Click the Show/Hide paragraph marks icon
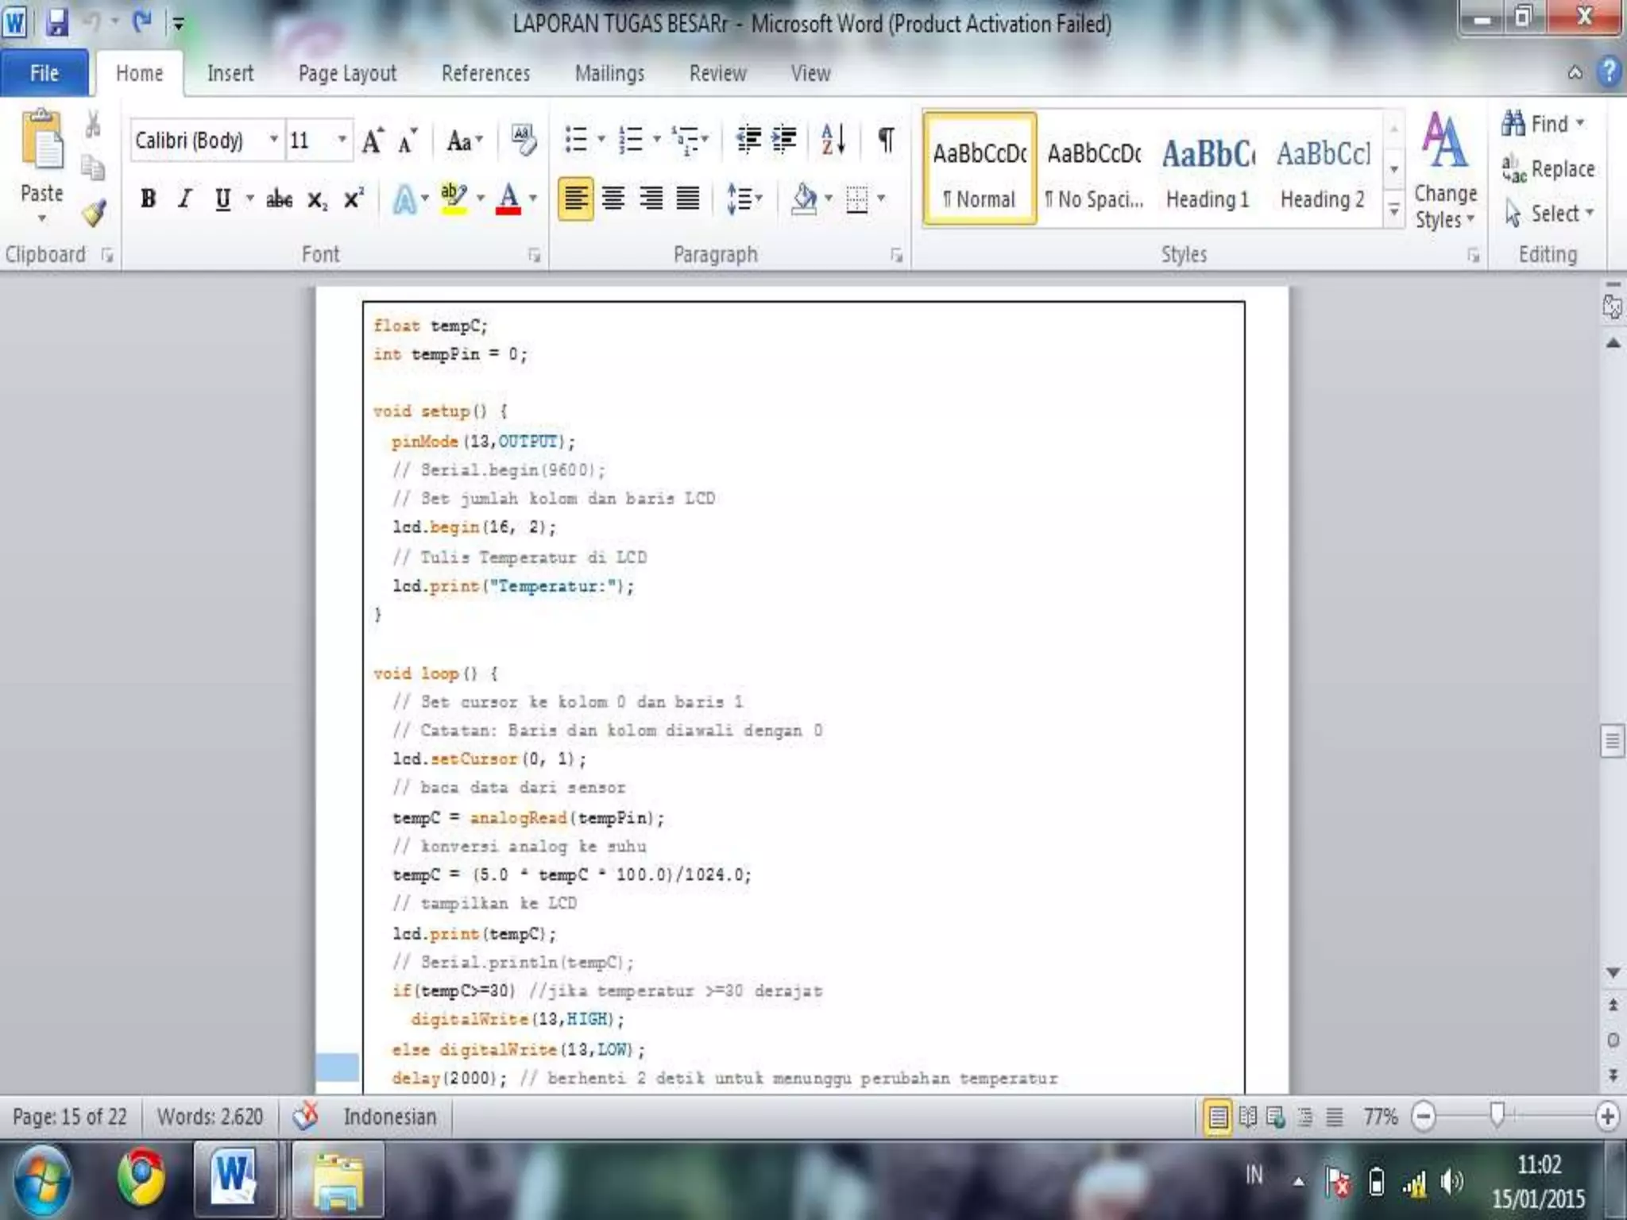The image size is (1627, 1220). click(x=886, y=141)
